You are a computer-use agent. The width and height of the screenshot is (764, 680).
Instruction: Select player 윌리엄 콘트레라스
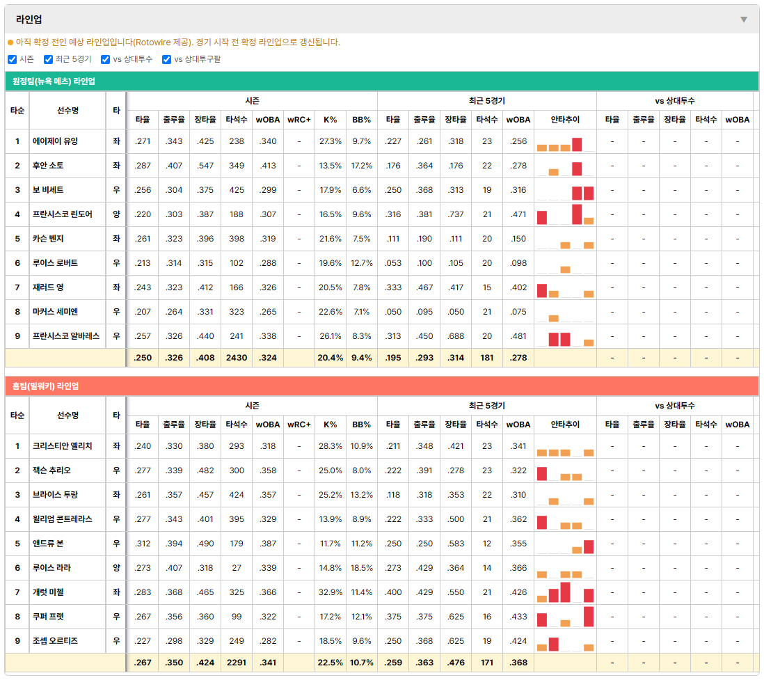63,519
